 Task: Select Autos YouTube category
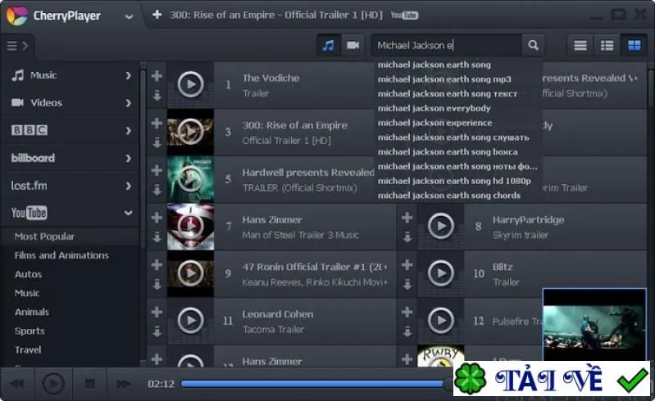tap(28, 274)
